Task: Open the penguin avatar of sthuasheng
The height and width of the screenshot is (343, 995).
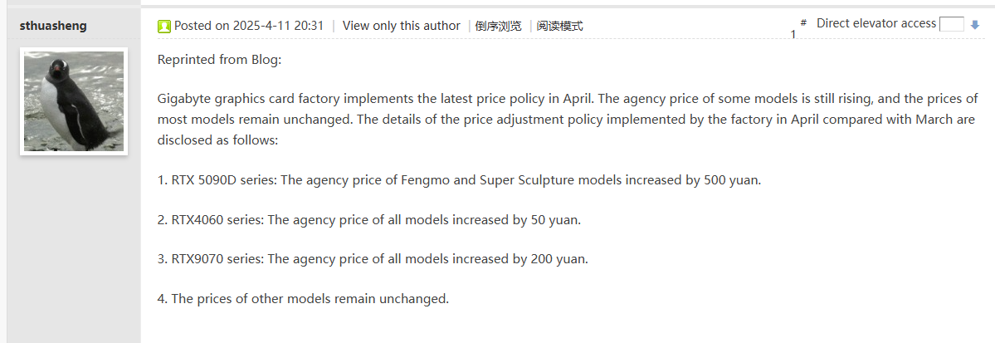Action: [74, 100]
